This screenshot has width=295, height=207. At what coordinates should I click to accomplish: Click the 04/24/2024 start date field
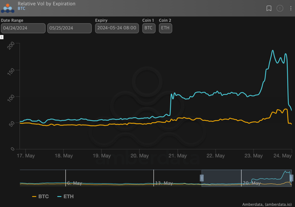23,28
